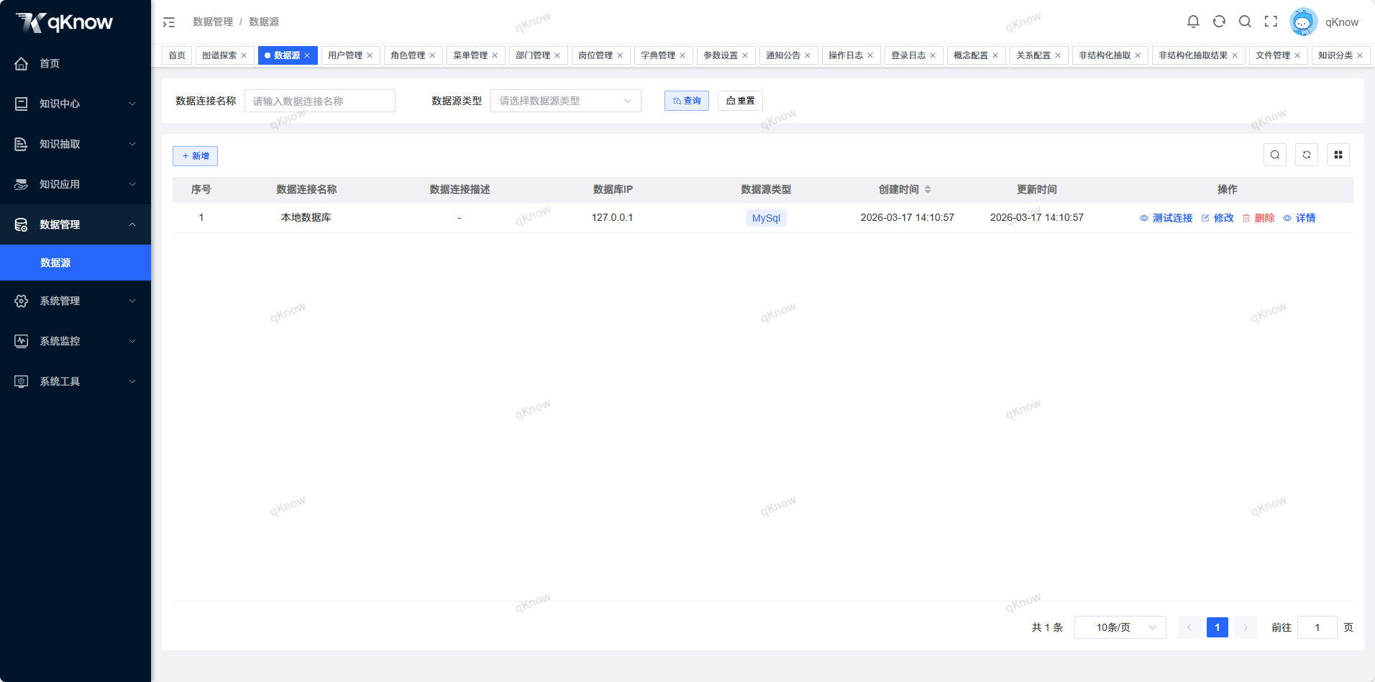Click 本地数据库 name cell
This screenshot has height=682, width=1375.
(306, 217)
